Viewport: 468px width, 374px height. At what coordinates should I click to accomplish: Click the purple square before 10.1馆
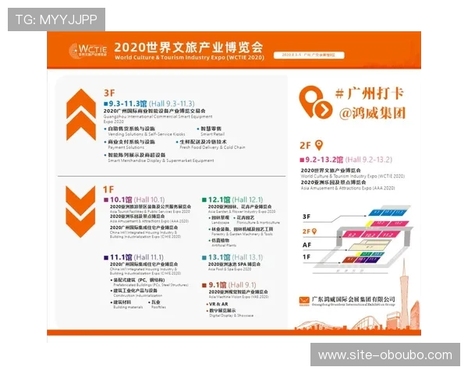click(106, 199)
